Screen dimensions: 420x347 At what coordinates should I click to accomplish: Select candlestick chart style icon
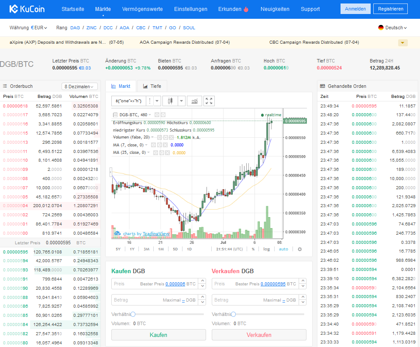170,101
